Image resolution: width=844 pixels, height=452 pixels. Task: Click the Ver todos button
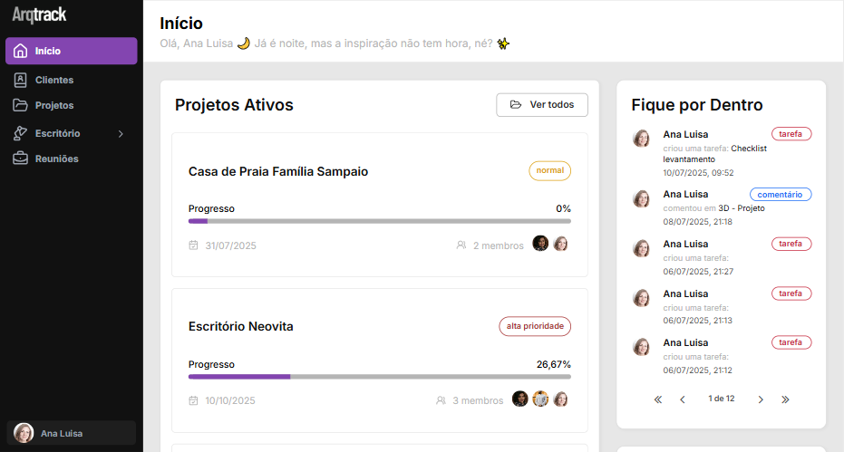click(542, 105)
